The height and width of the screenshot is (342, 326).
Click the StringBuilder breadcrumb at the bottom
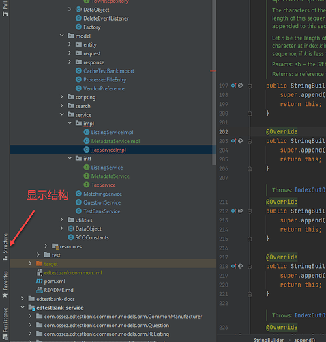pyautogui.click(x=269, y=339)
